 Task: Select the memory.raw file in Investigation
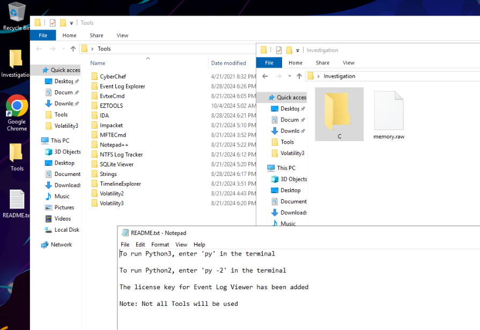(x=388, y=110)
